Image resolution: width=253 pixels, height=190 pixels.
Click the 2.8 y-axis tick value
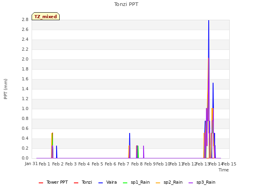tap(25, 20)
